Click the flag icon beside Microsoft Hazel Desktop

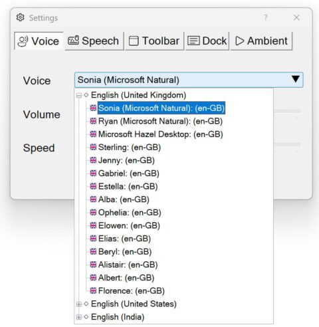point(93,134)
